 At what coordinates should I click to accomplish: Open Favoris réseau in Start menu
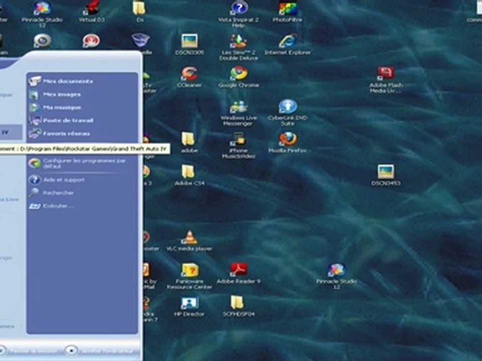(x=59, y=133)
